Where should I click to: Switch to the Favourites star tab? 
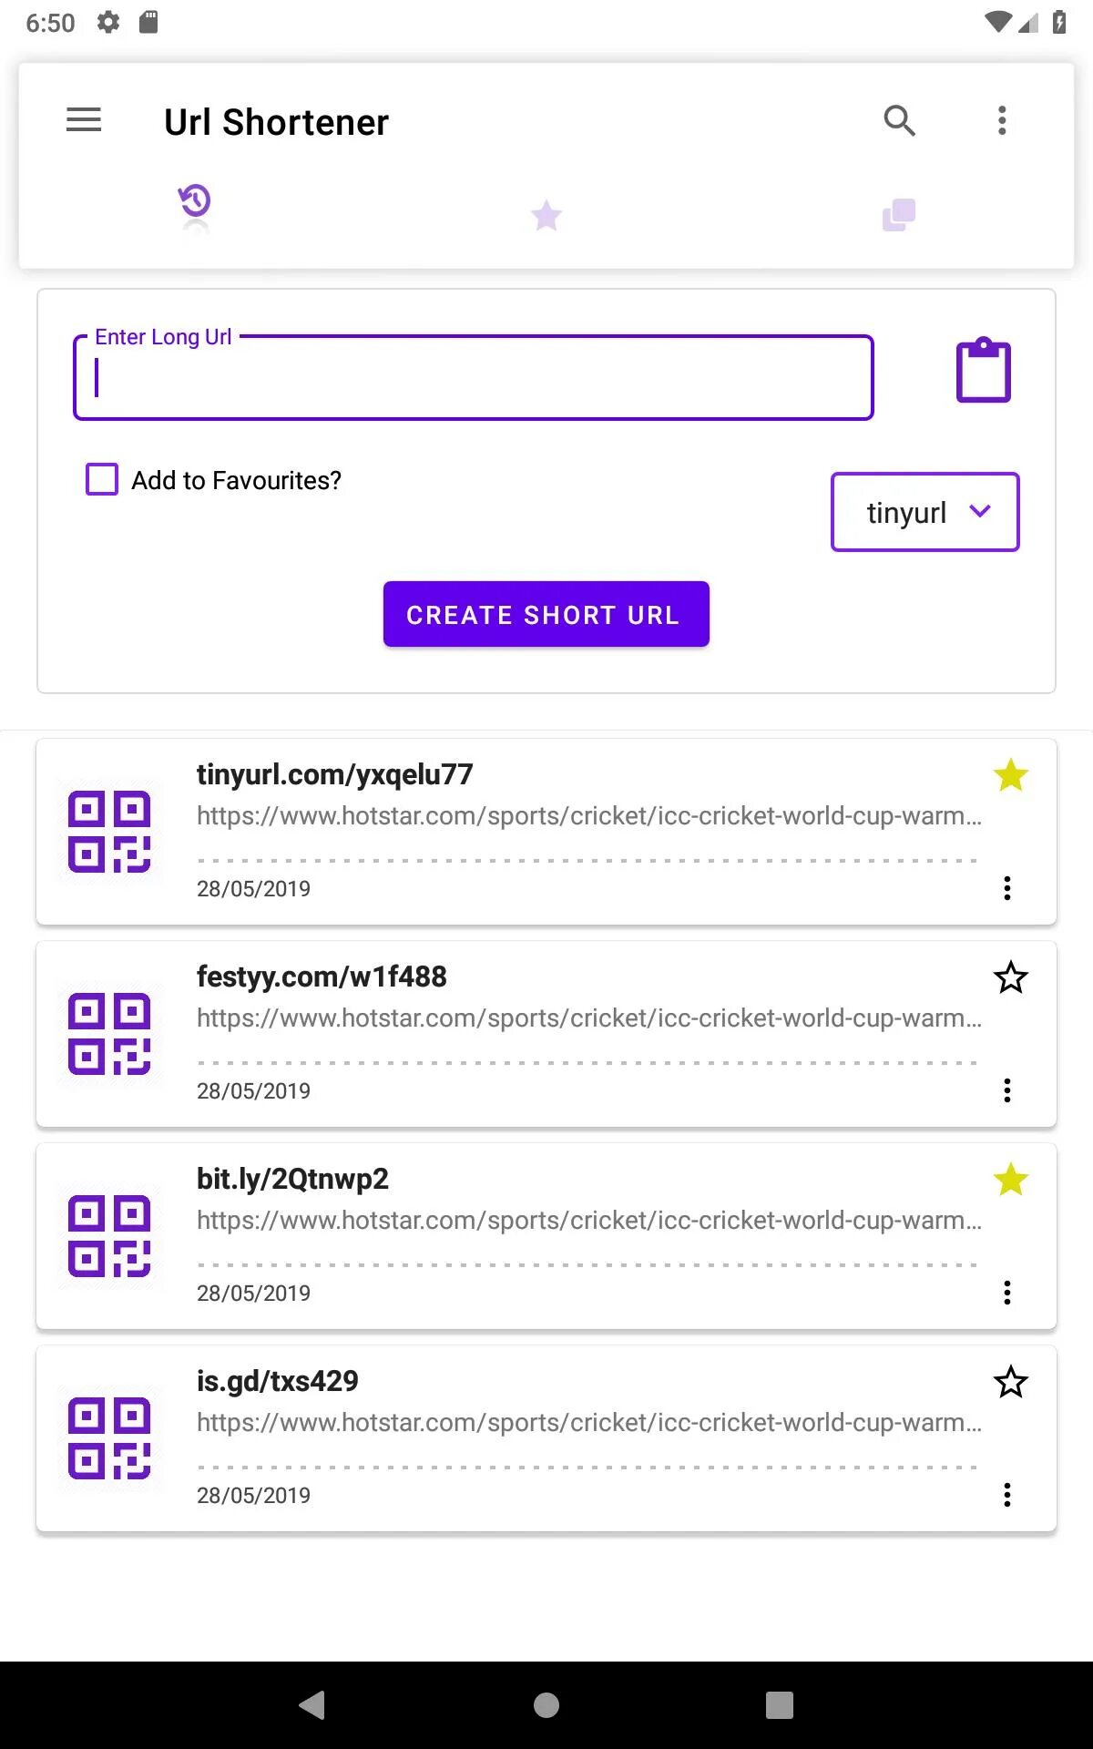[546, 216]
